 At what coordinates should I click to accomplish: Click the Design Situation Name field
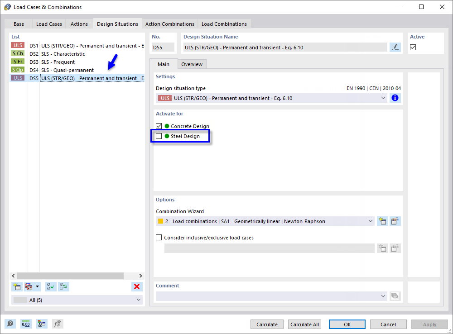285,48
